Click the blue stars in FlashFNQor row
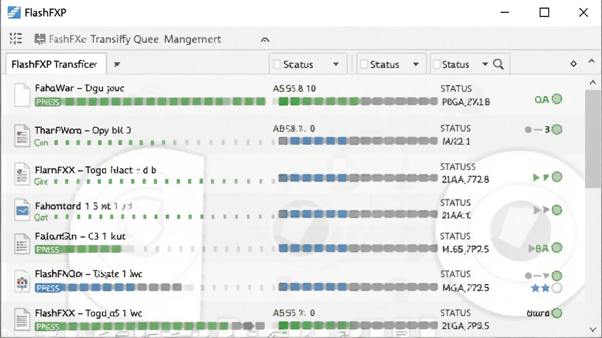Image resolution: width=602 pixels, height=338 pixels. coord(541,288)
